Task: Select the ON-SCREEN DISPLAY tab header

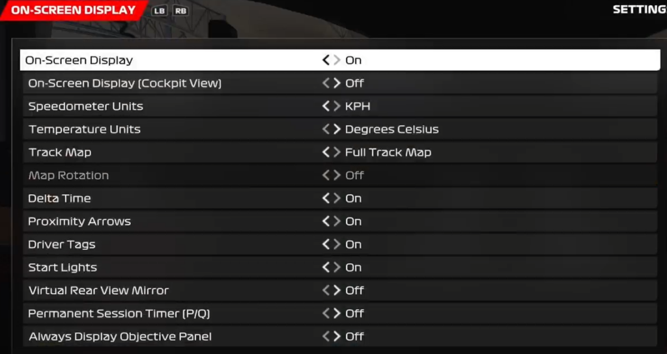Action: [x=73, y=10]
